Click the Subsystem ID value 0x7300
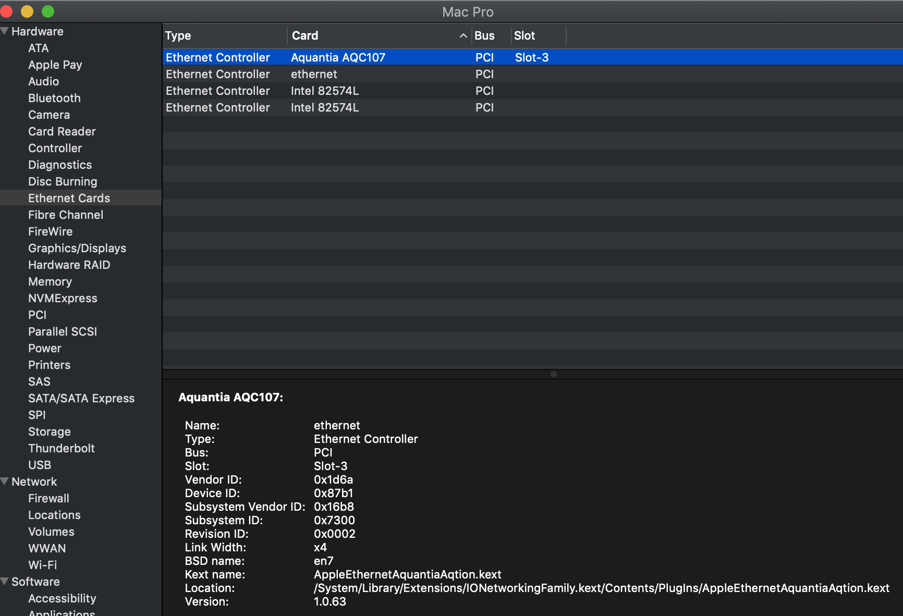This screenshot has width=903, height=616. pyautogui.click(x=334, y=520)
